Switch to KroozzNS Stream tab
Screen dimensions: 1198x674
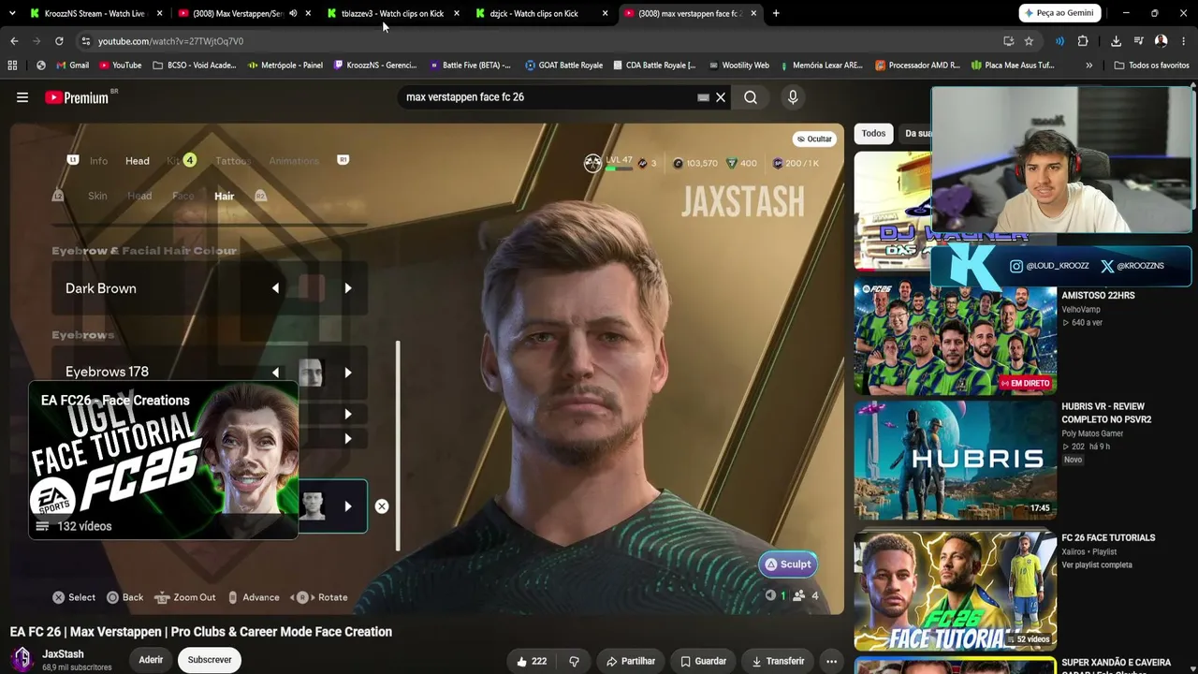pyautogui.click(x=95, y=13)
